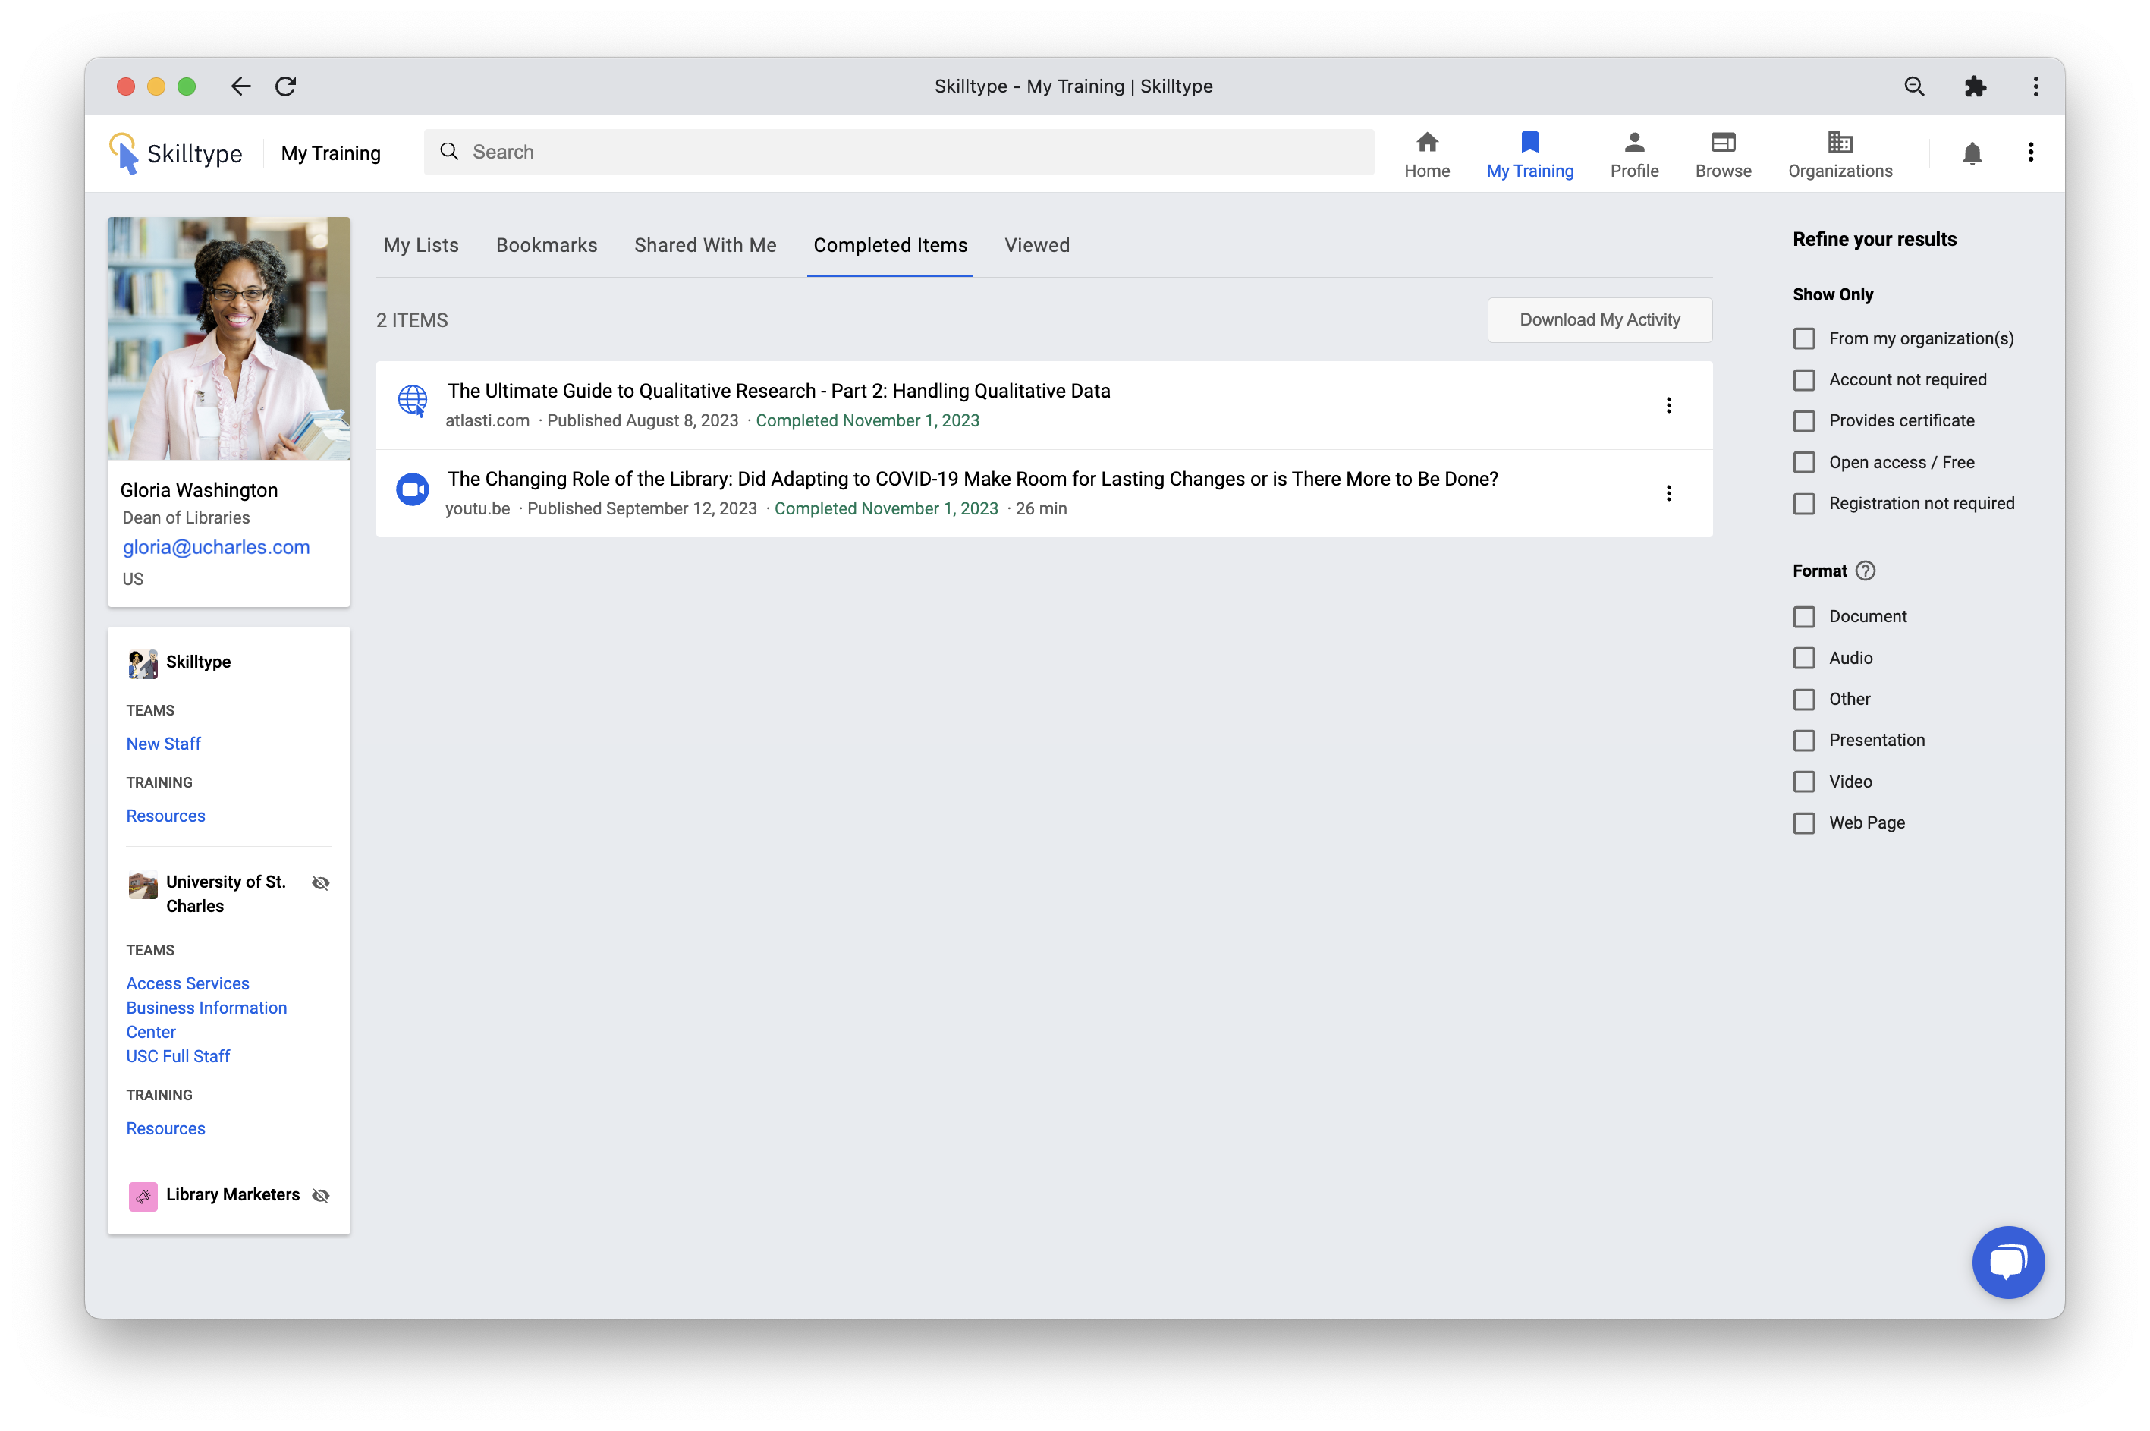
Task: Open options menu for Qualitative Research item
Action: pyautogui.click(x=1668, y=405)
